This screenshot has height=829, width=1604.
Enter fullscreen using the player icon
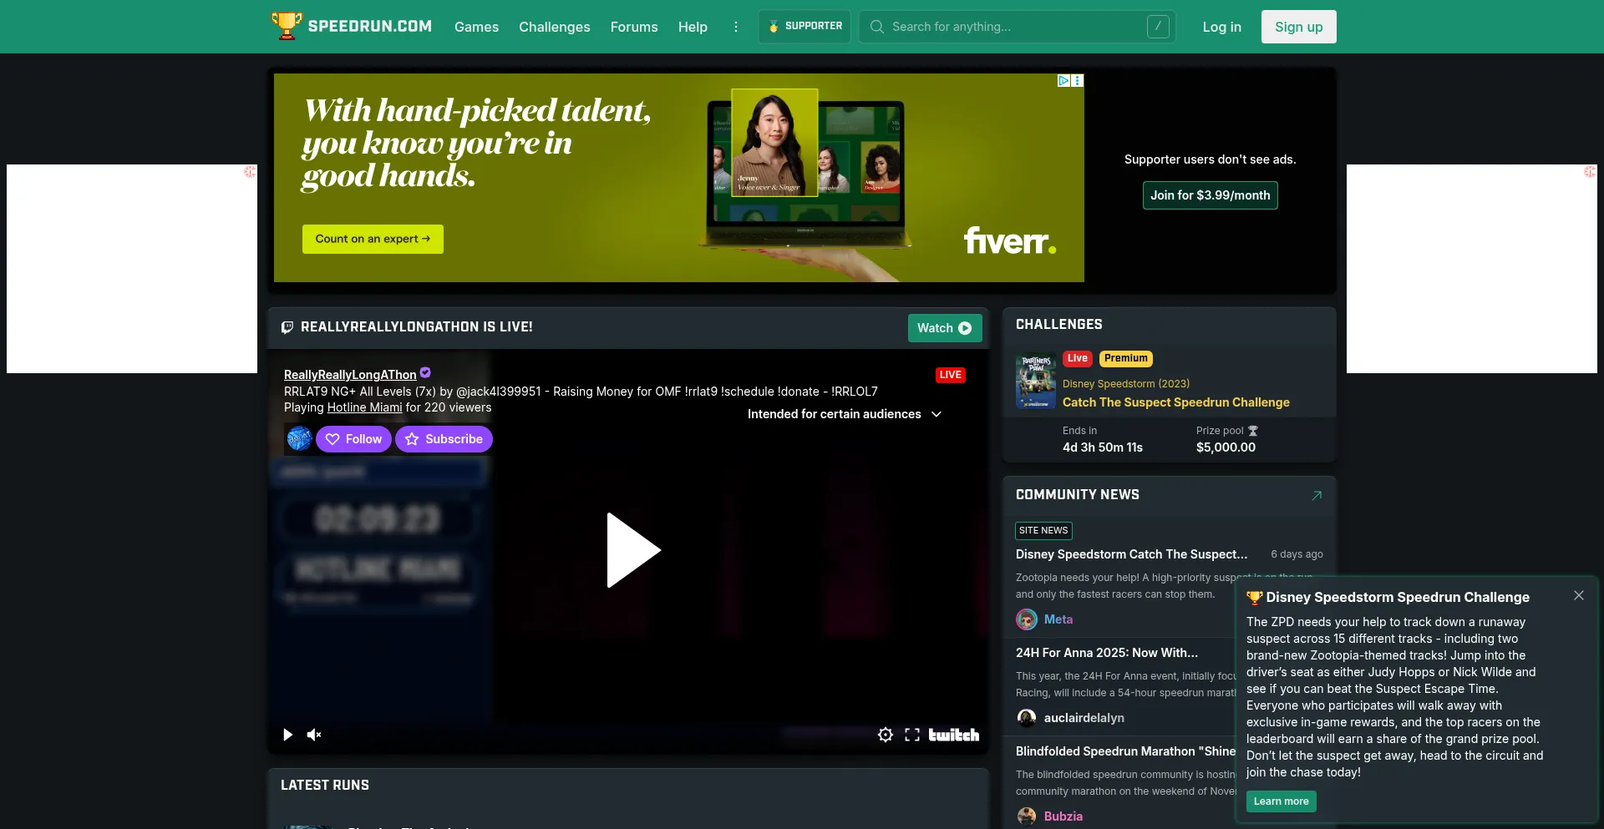[x=912, y=735]
